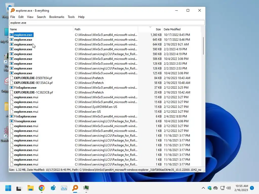Open network status tray icon
259x194 pixels.
(x=222, y=188)
